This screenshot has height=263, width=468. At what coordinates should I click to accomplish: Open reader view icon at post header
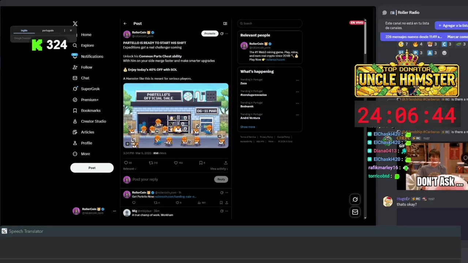pyautogui.click(x=225, y=23)
